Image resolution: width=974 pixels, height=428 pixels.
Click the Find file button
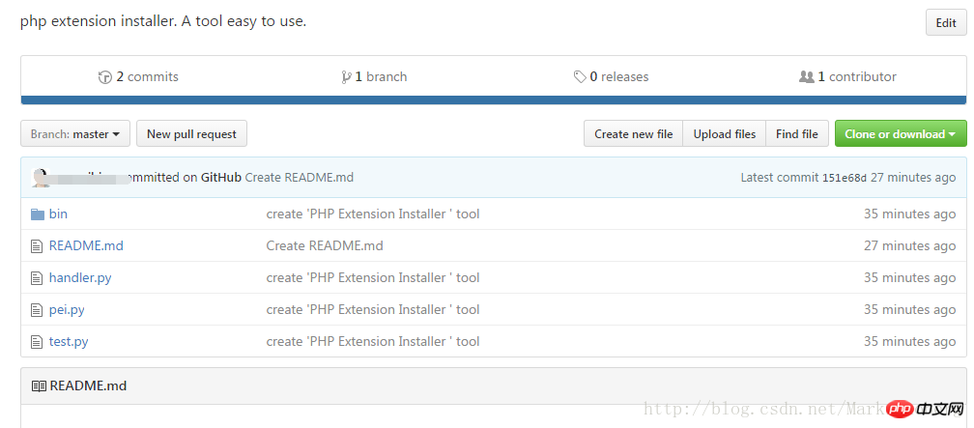[797, 134]
